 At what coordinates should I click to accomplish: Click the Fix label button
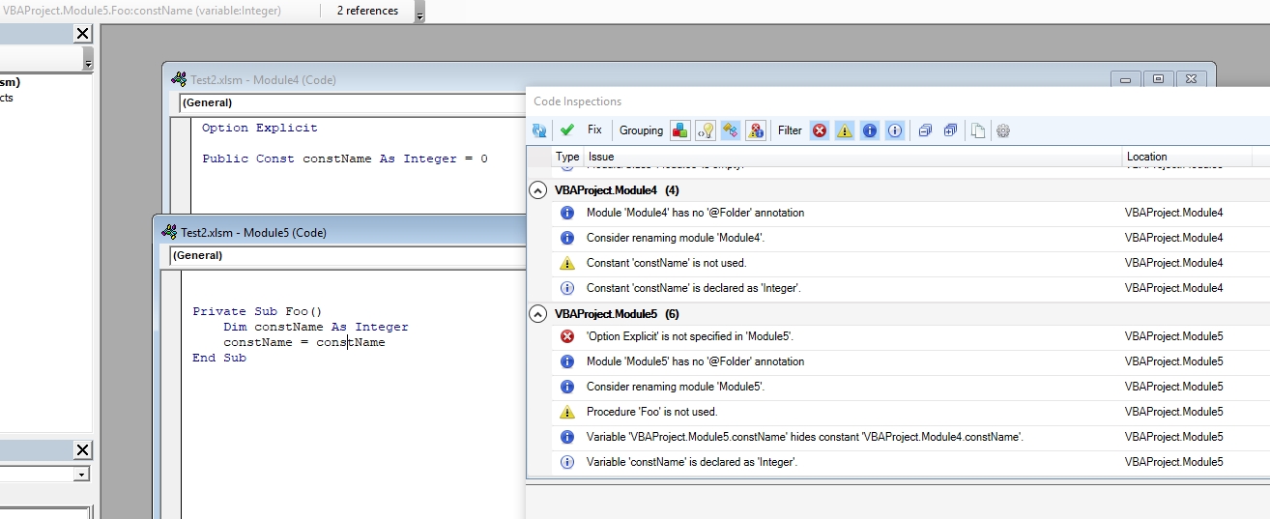click(594, 130)
